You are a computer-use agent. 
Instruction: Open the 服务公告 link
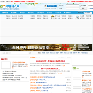coord(58,18)
